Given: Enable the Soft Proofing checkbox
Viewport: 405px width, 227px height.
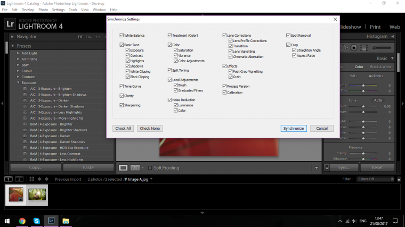Looking at the screenshot, I should click(150, 168).
